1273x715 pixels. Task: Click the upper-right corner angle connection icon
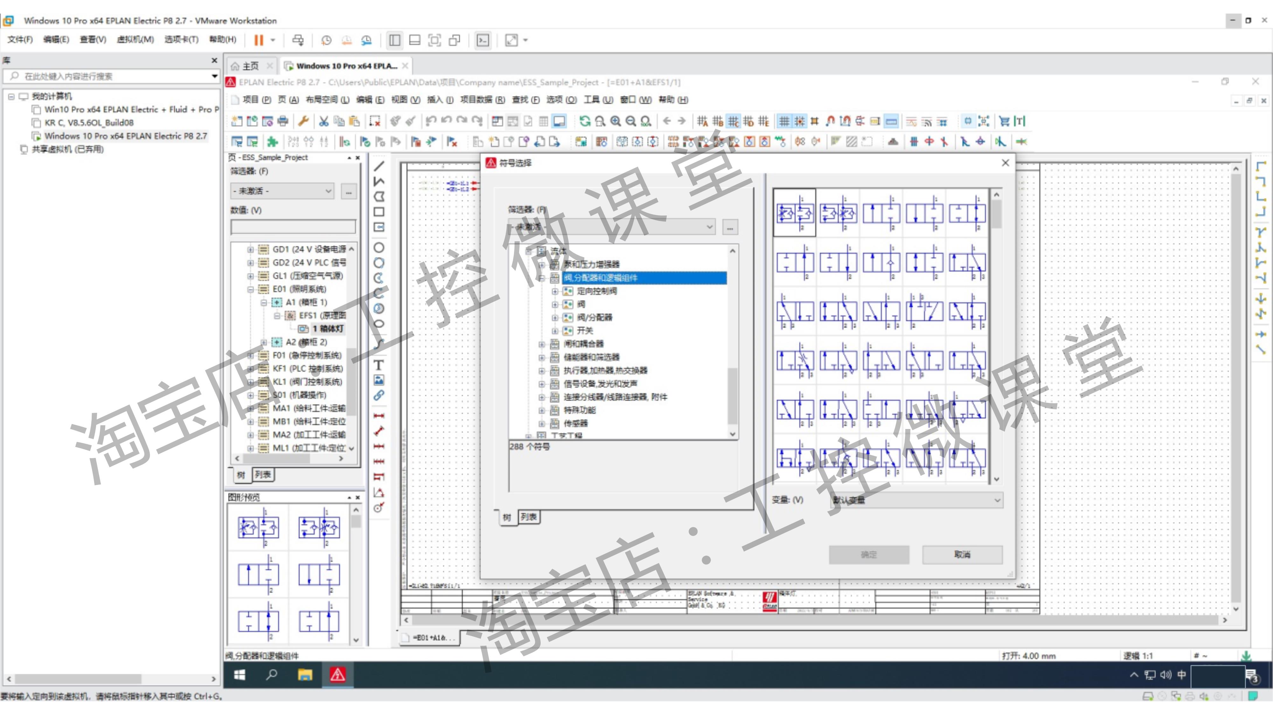point(1261,181)
